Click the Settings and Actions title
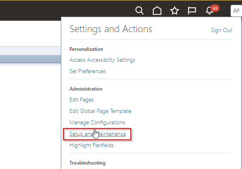242x169 pixels. coord(111,29)
